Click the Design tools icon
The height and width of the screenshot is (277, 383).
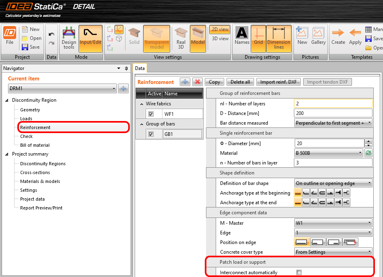[x=69, y=38]
